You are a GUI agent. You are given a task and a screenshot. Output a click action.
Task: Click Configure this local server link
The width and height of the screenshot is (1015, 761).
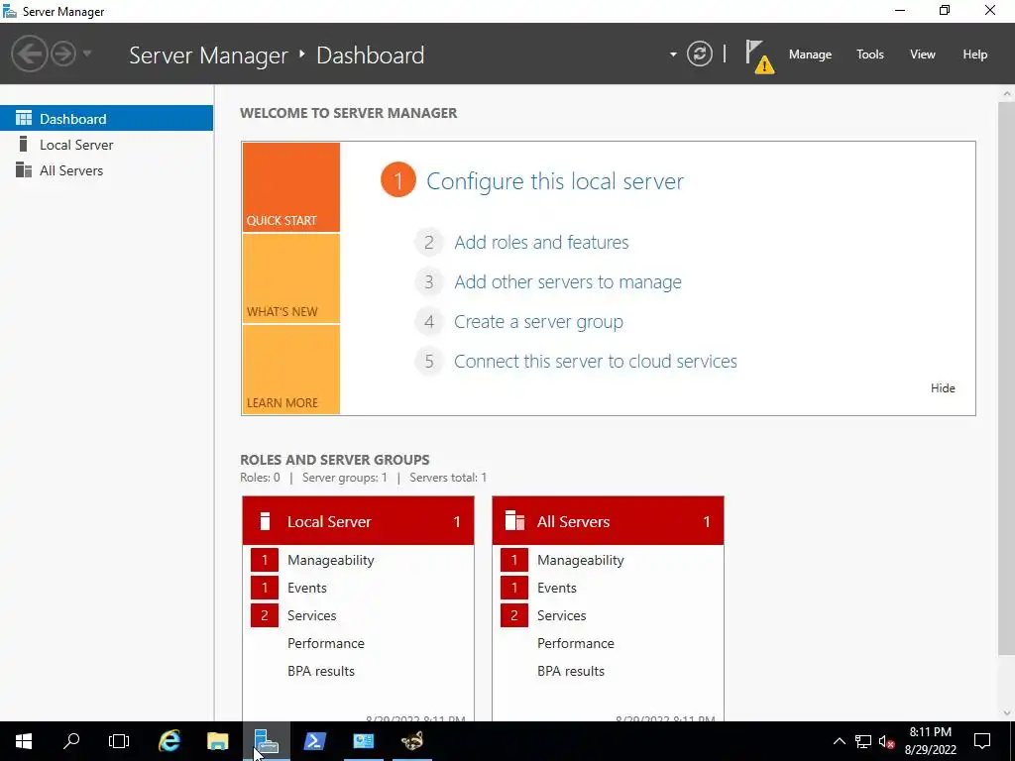(x=555, y=181)
